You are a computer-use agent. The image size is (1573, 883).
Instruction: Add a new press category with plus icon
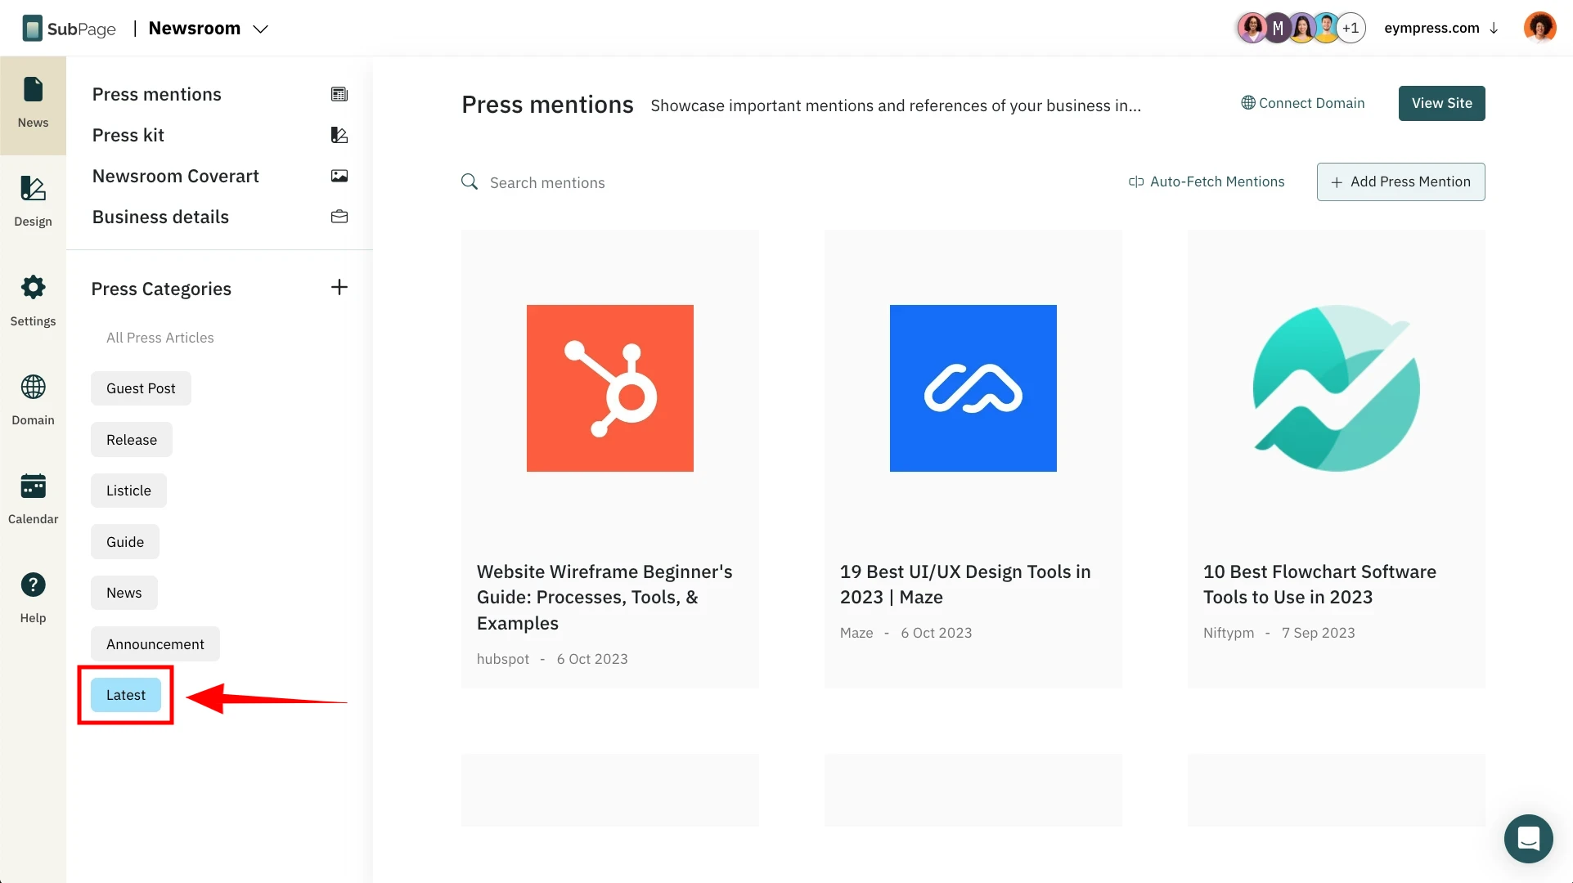(x=339, y=287)
